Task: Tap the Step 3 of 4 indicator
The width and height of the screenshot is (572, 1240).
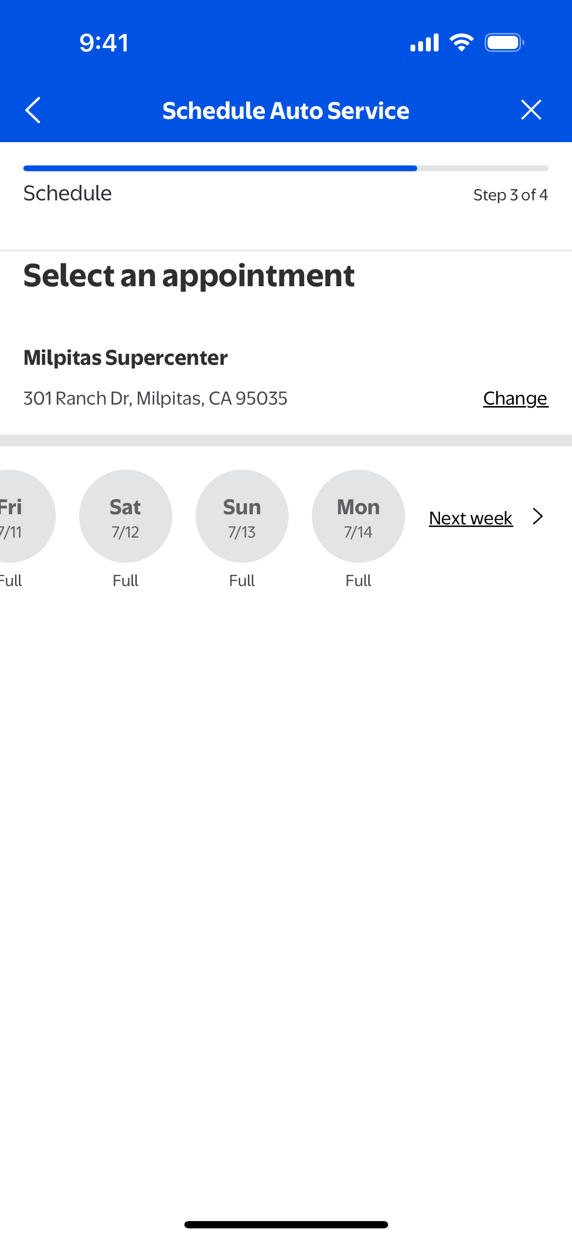Action: coord(510,195)
